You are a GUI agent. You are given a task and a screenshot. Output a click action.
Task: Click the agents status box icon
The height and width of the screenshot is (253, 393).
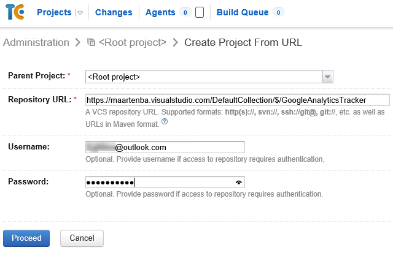pos(200,12)
